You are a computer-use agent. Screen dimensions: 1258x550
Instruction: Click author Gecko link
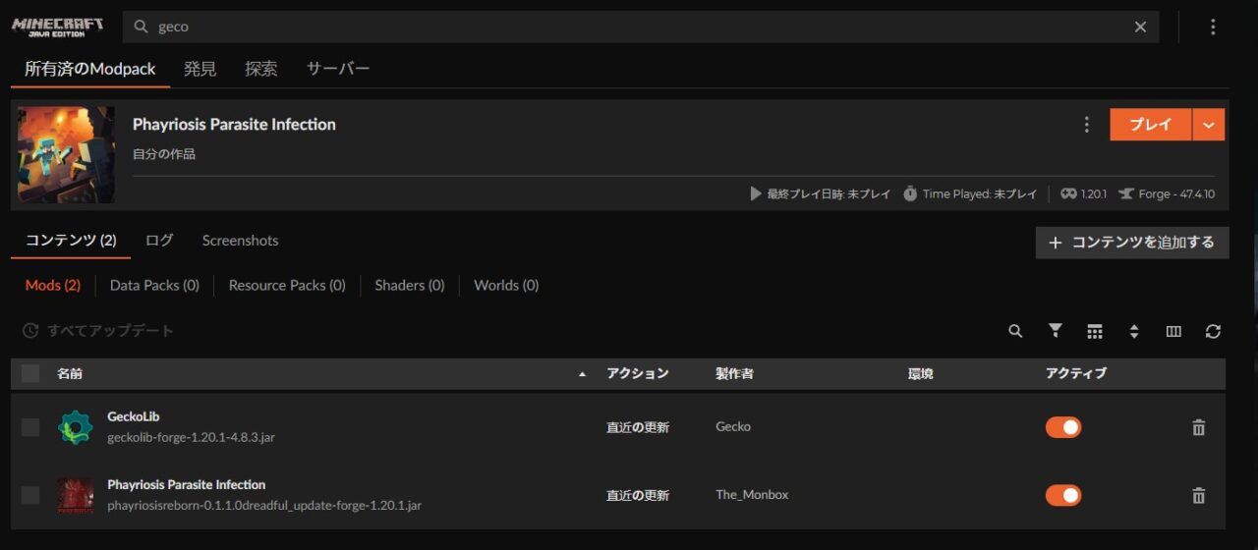pyautogui.click(x=733, y=426)
